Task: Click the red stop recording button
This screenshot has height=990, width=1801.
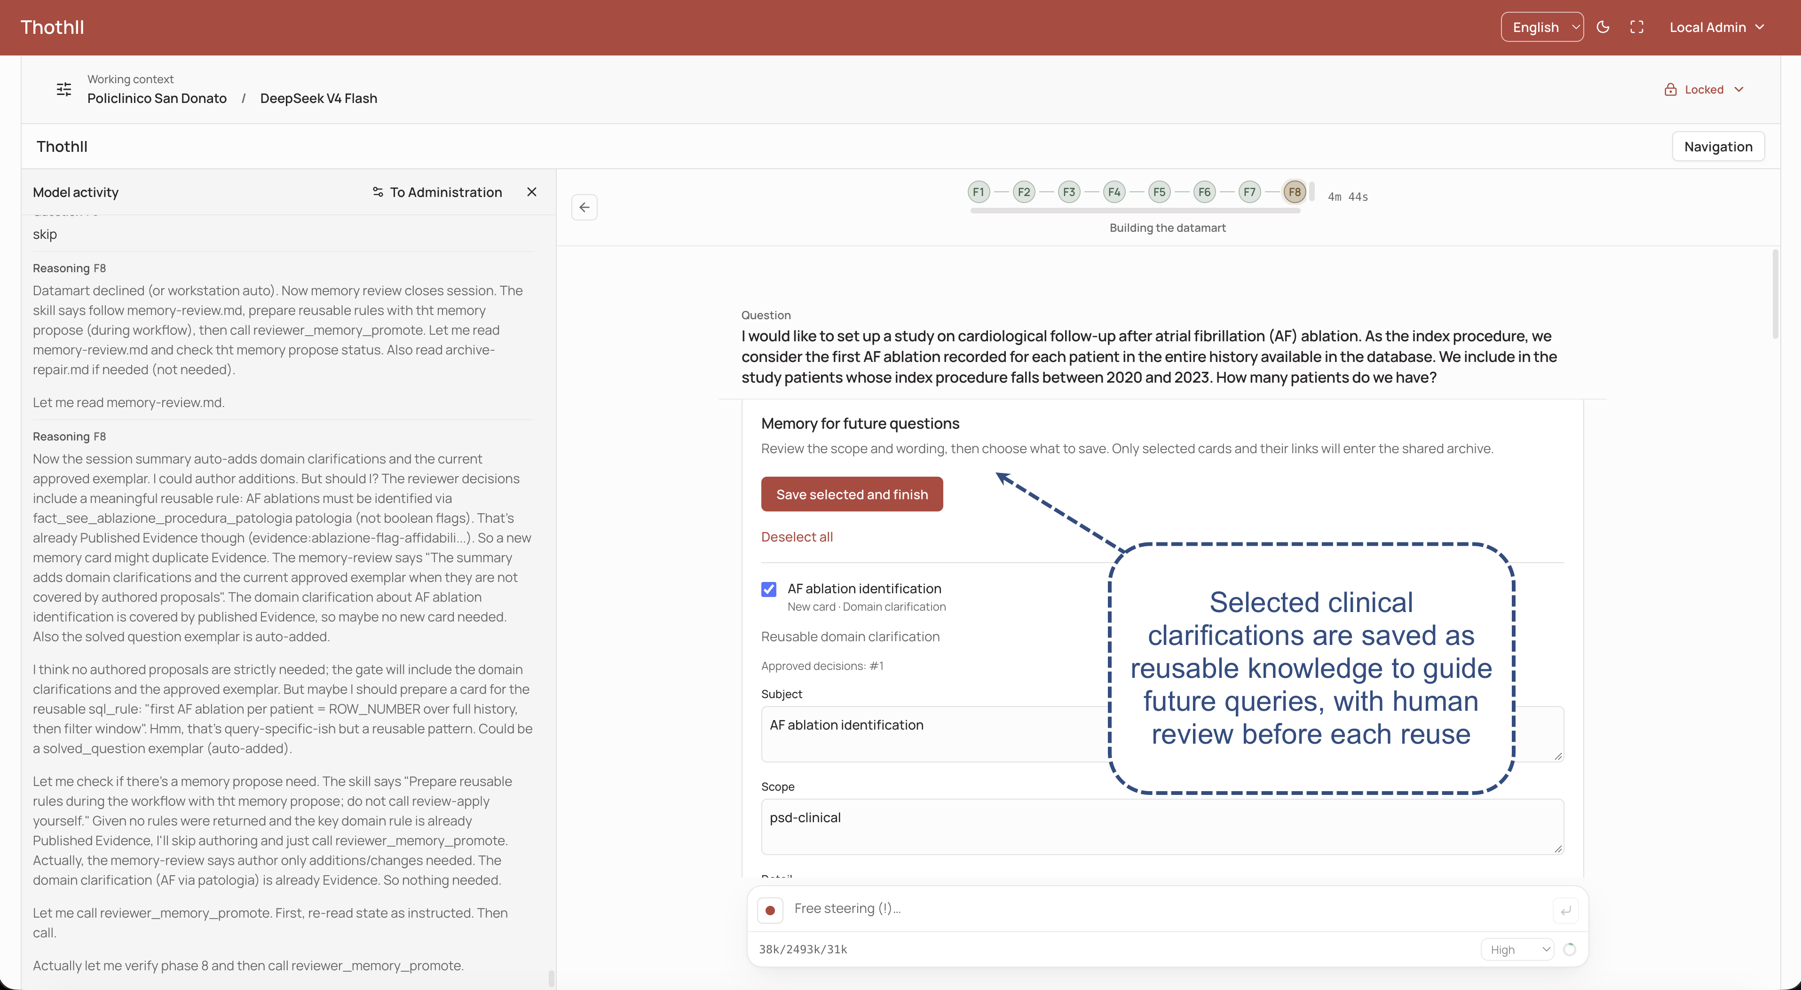Action: [x=770, y=910]
